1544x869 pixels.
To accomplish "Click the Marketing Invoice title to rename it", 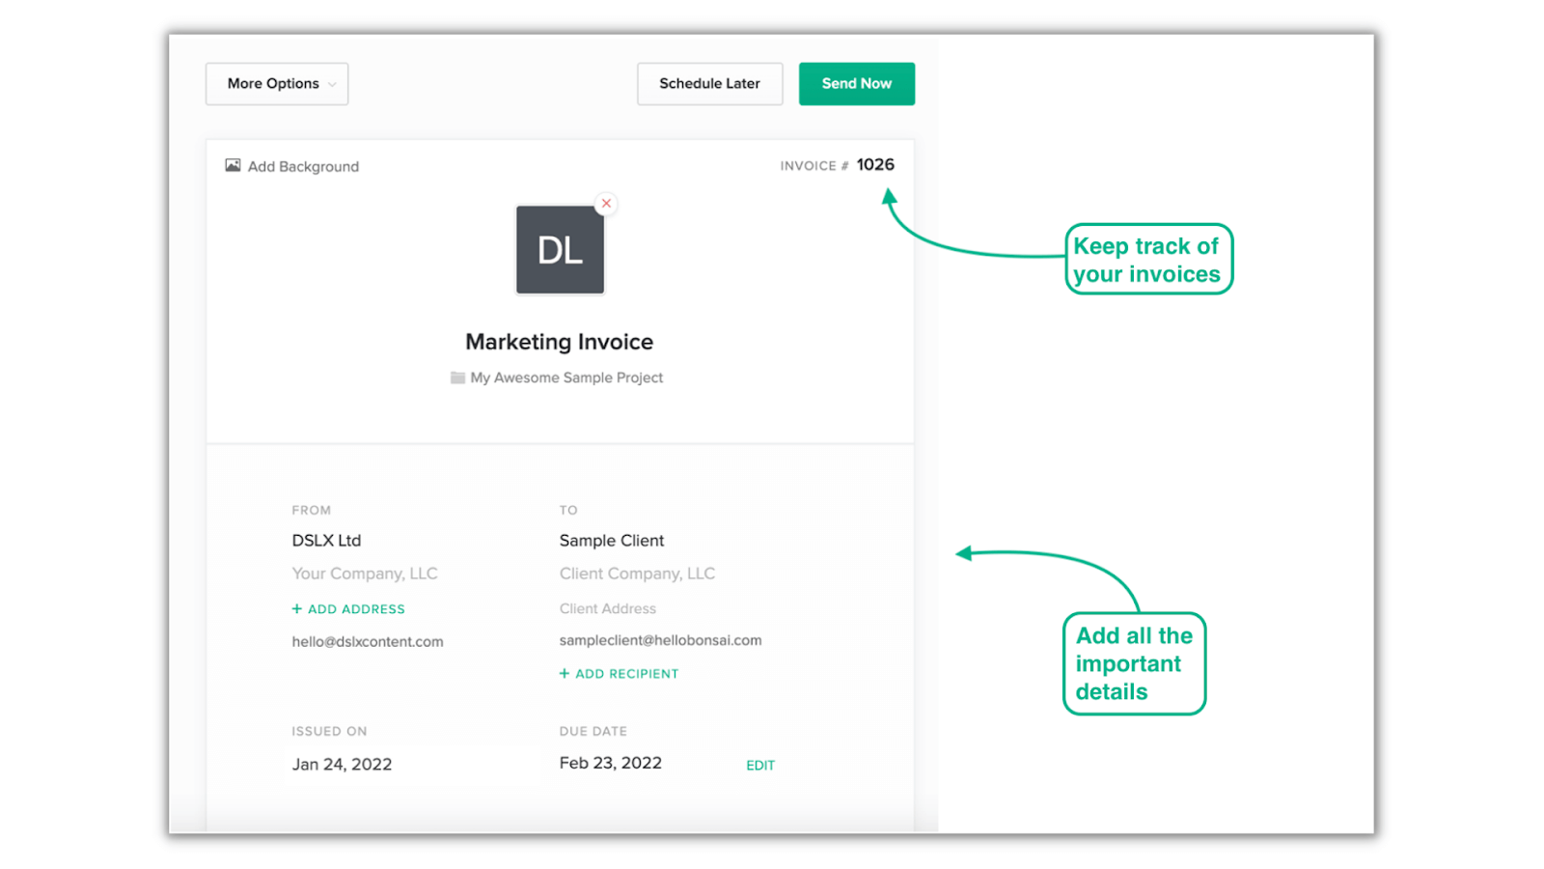I will click(559, 341).
